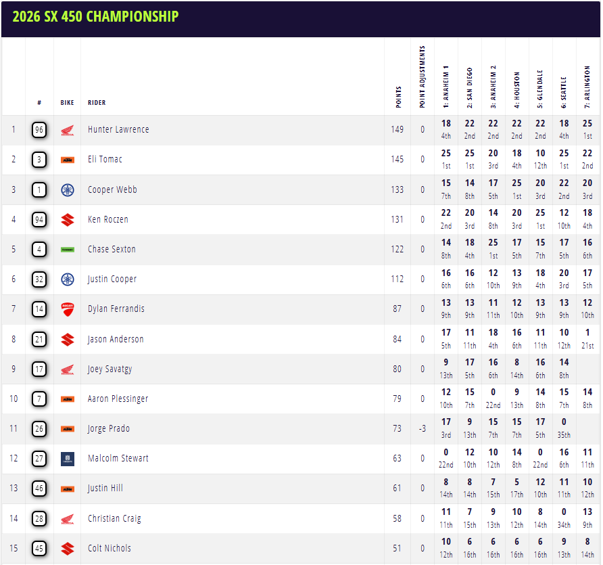Click Dylan Ferrandis's Ducati bike logo
Image resolution: width=603 pixels, height=565 pixels.
(x=67, y=309)
